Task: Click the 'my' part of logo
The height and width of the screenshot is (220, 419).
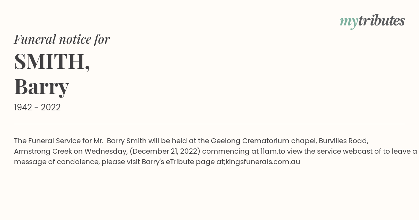Action: click(348, 22)
